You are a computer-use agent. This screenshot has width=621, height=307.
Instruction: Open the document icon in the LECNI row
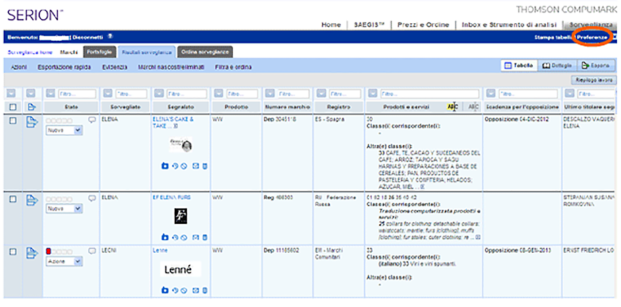click(x=32, y=252)
